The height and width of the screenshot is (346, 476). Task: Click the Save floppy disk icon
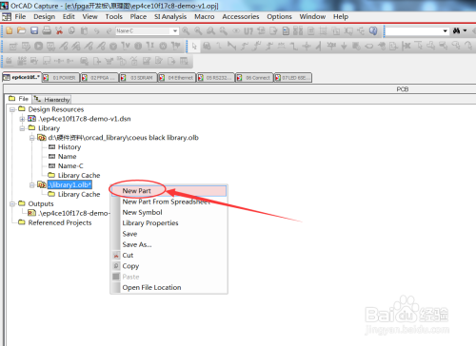[34, 30]
